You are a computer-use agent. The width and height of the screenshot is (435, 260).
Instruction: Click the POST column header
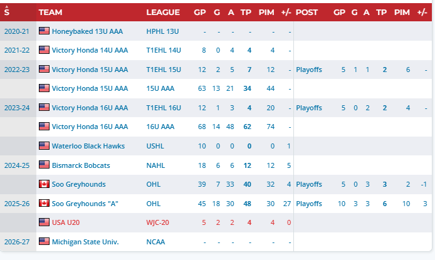307,13
